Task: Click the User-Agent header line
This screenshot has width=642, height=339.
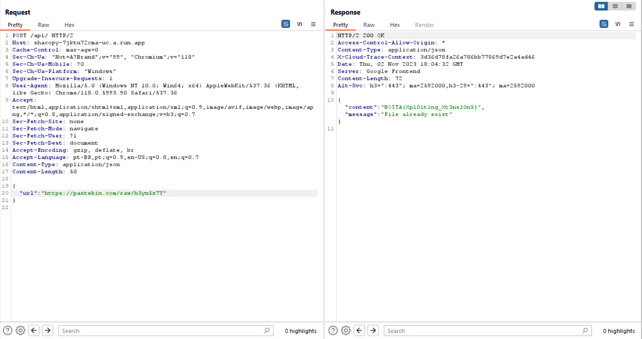Action: pos(156,89)
